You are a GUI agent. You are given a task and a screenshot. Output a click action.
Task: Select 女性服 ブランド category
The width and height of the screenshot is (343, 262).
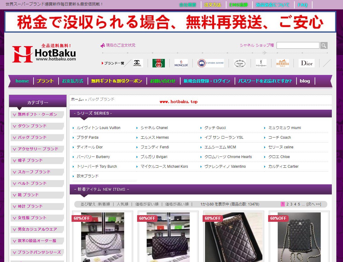[x=37, y=218]
